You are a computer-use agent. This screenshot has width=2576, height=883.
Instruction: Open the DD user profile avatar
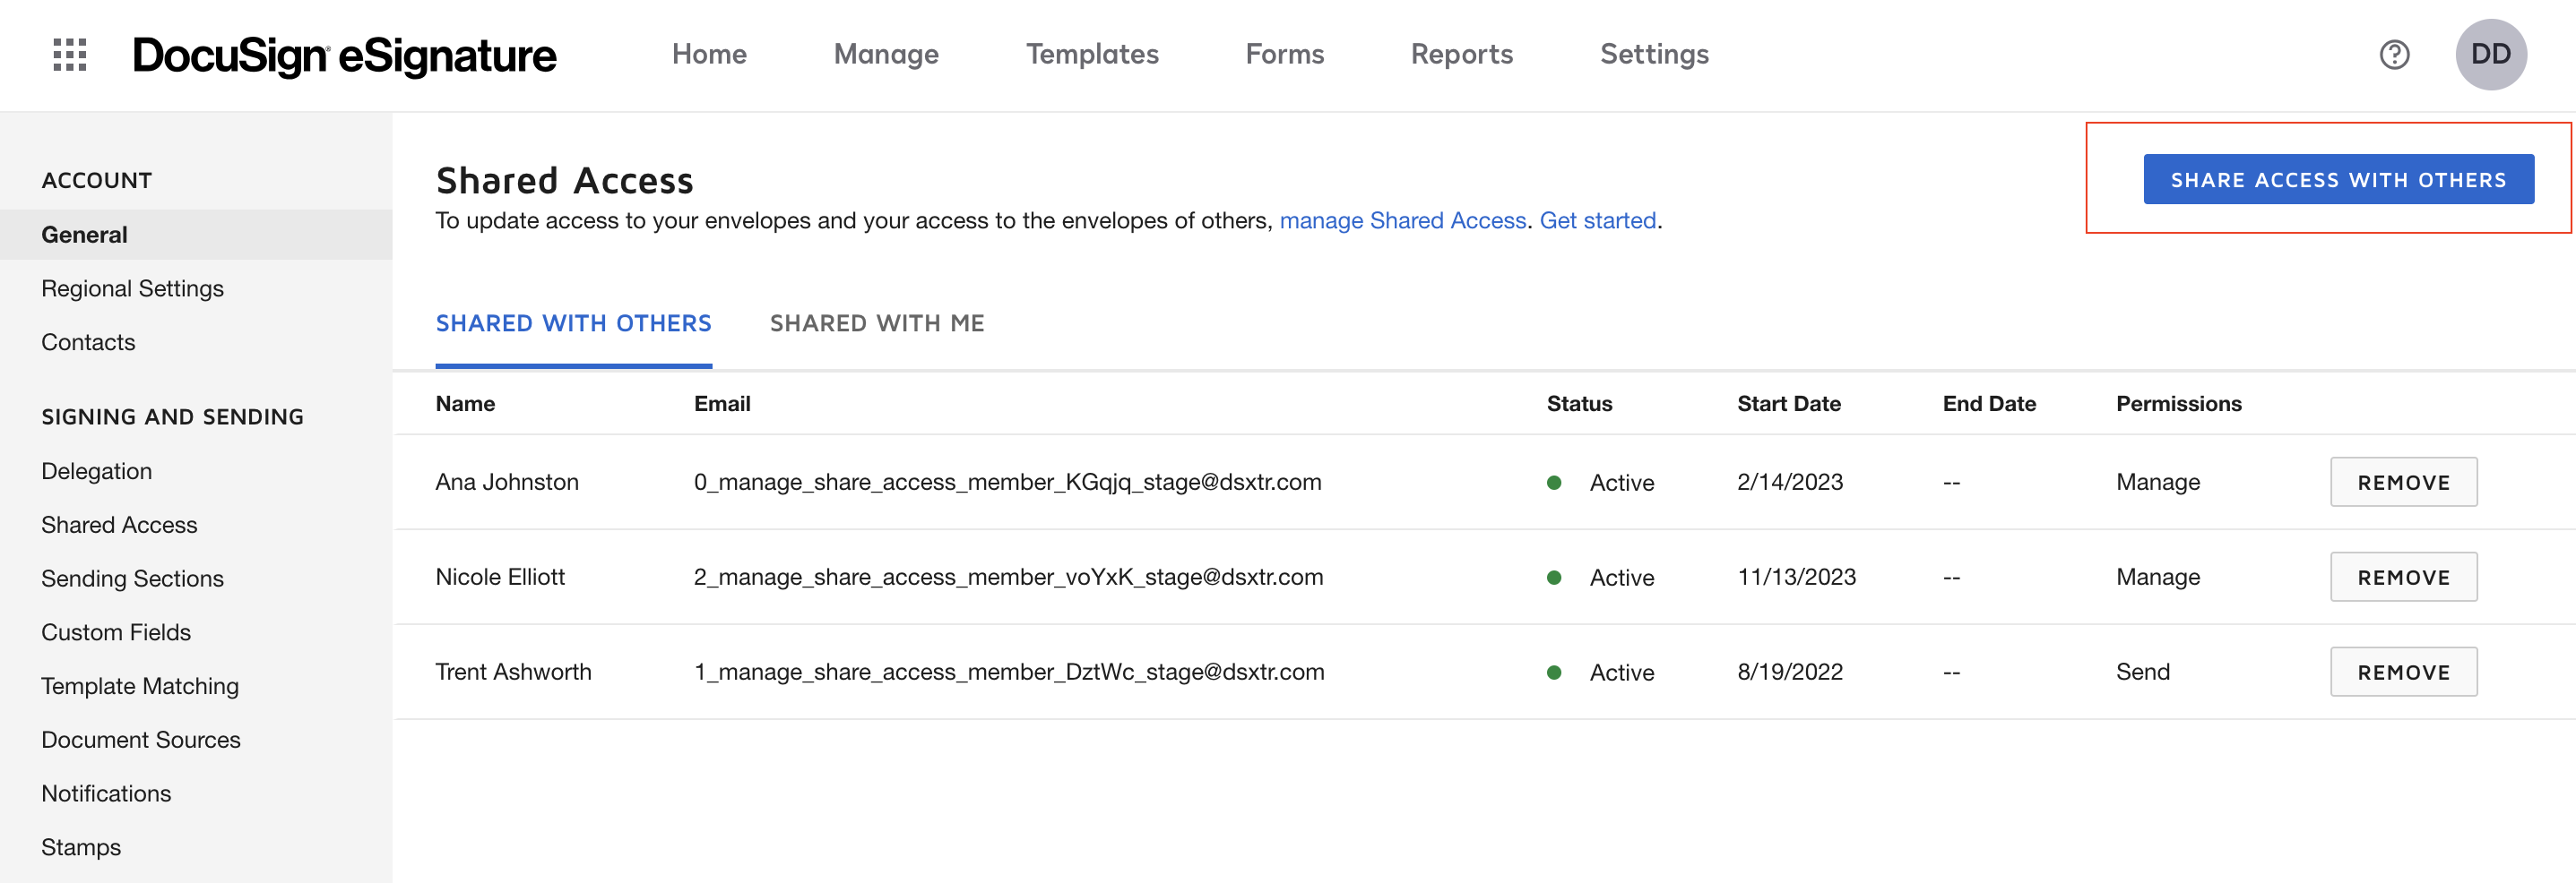[2490, 55]
